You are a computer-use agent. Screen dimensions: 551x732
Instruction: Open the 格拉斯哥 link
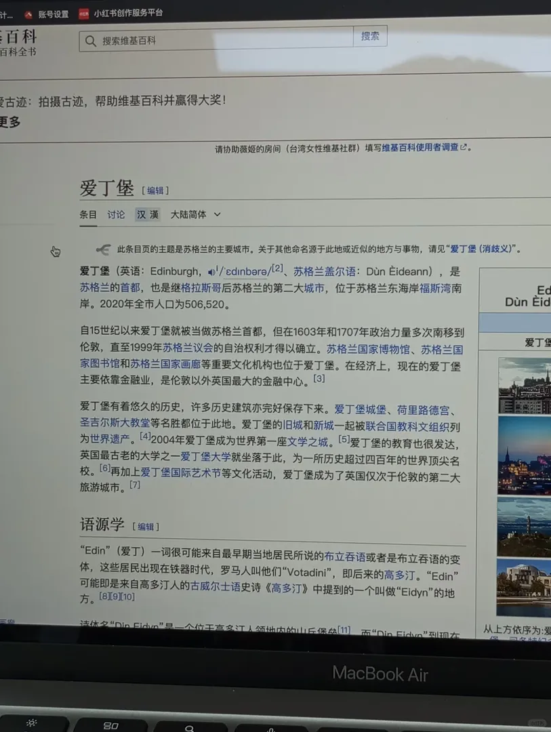coord(201,288)
